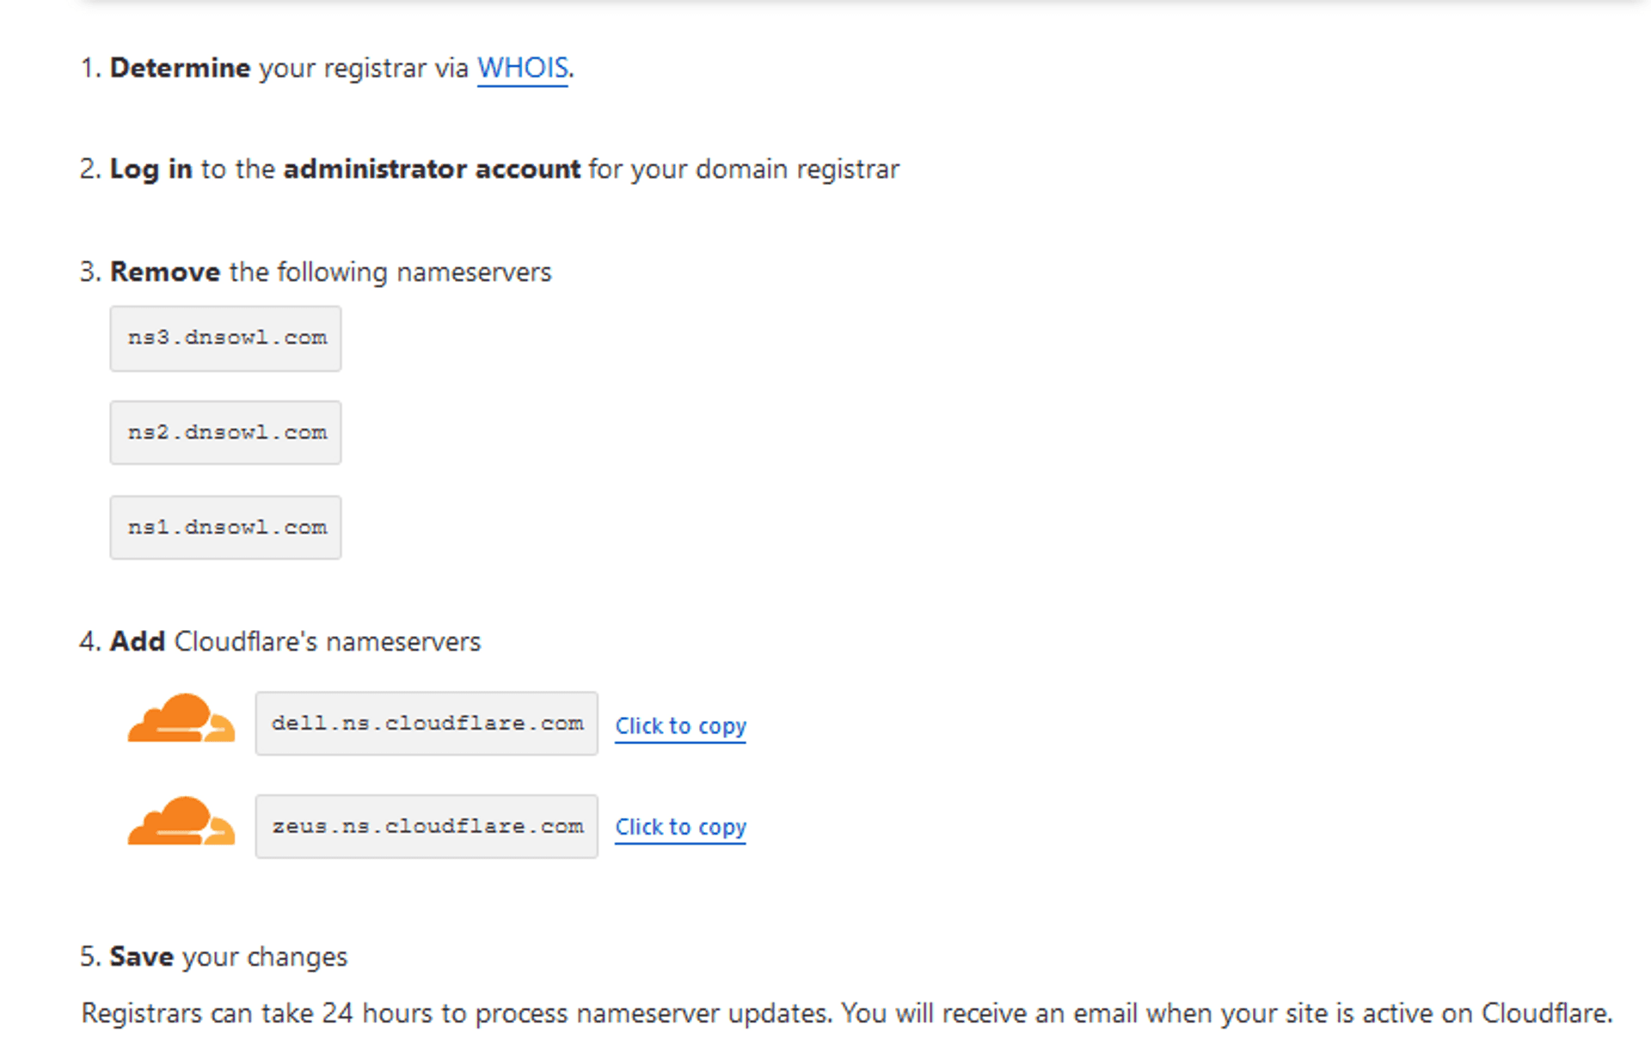1651x1046 pixels.
Task: Open the WHOIS link
Action: (x=522, y=68)
